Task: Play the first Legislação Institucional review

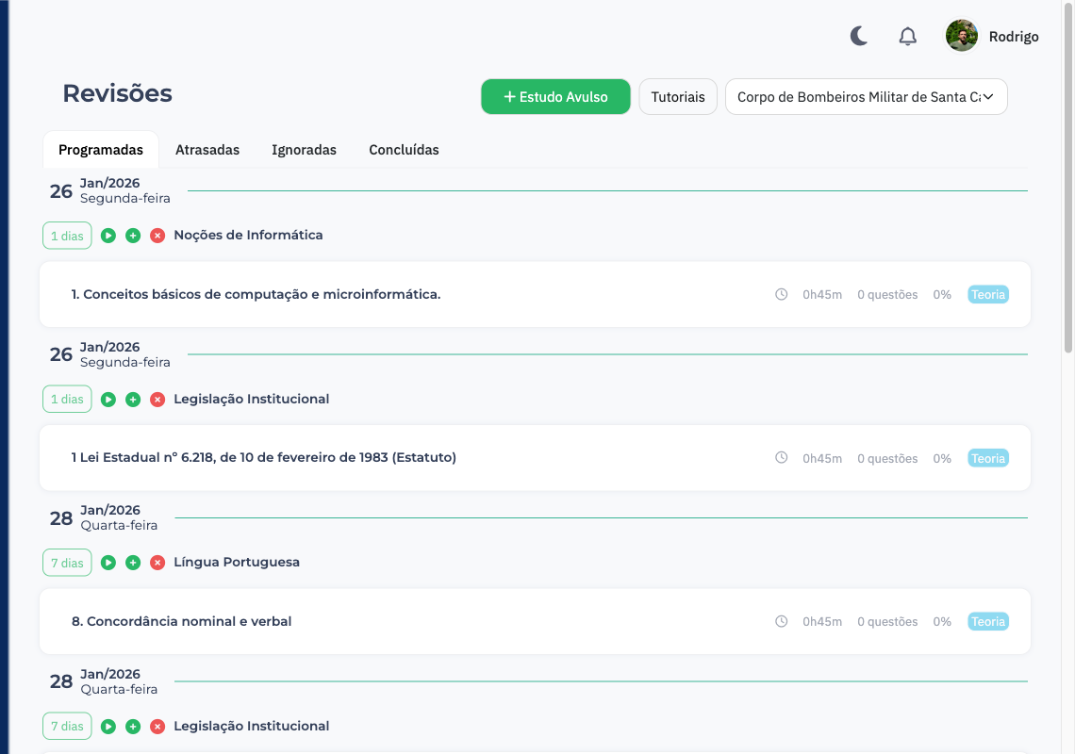Action: (x=108, y=400)
